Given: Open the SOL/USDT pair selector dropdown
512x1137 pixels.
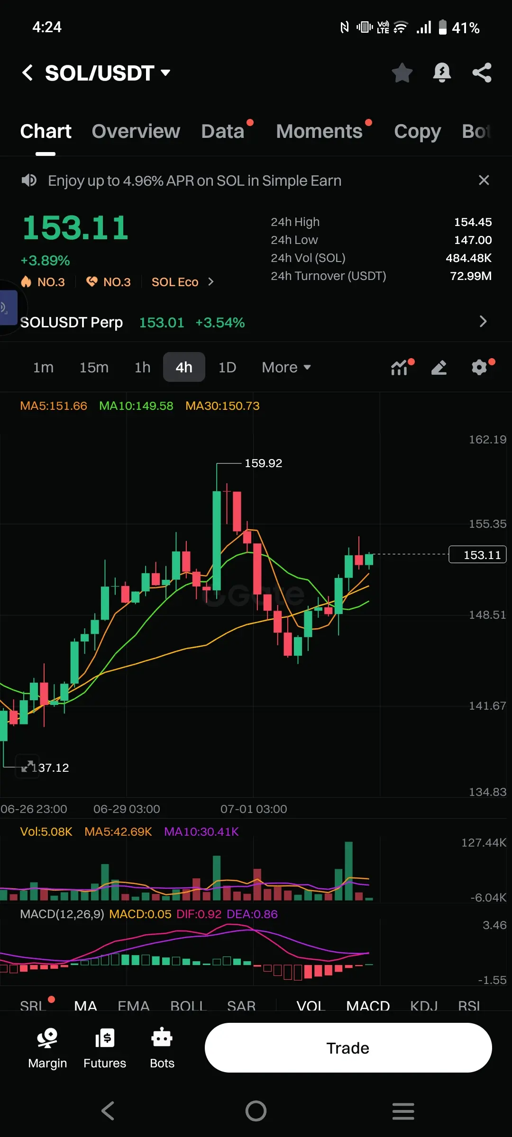Looking at the screenshot, I should click(108, 73).
